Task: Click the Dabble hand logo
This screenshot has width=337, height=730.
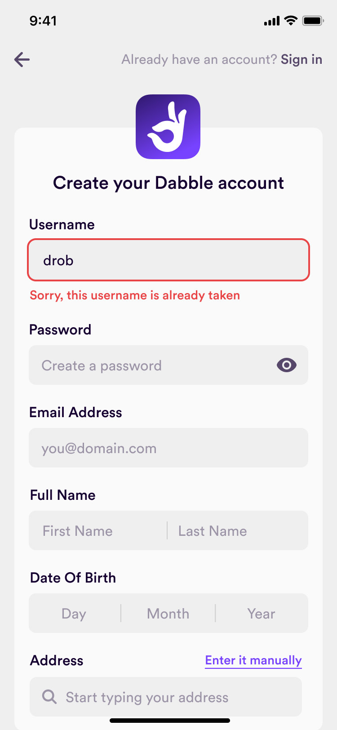Action: pos(168,127)
